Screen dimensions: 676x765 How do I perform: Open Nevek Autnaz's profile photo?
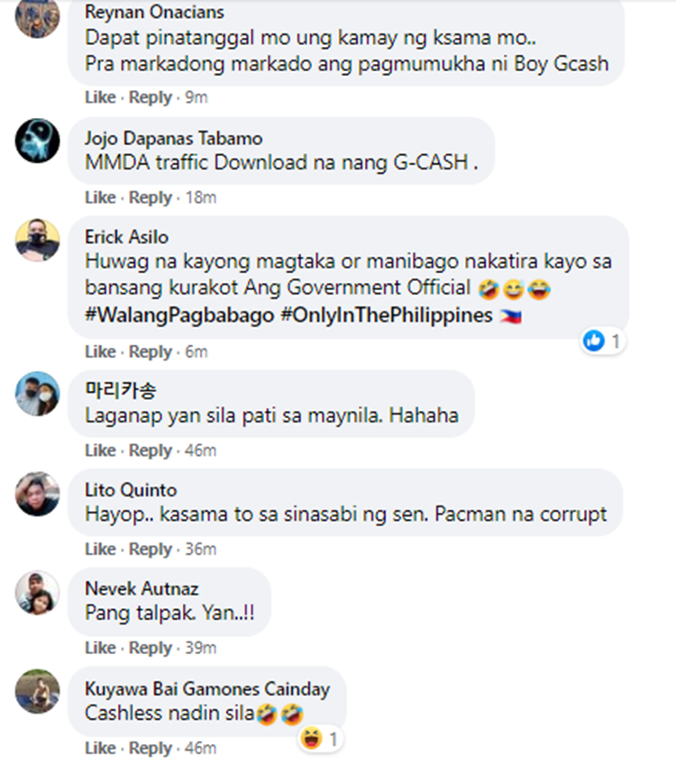pyautogui.click(x=38, y=592)
